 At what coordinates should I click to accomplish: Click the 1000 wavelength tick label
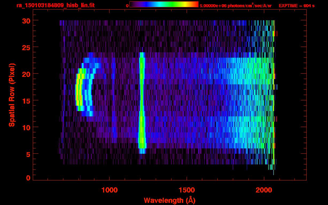[x=110, y=190]
